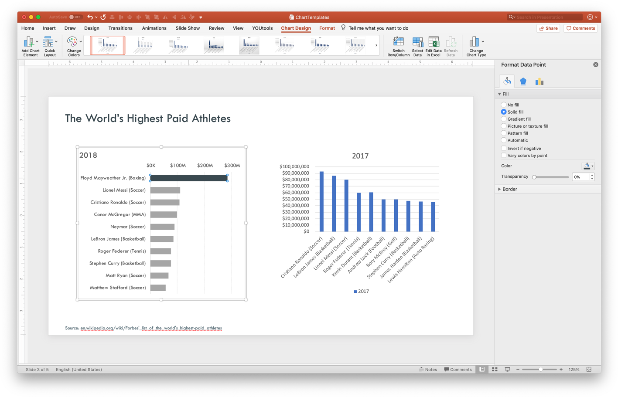
Task: Open the YOUtools tab
Action: [262, 28]
